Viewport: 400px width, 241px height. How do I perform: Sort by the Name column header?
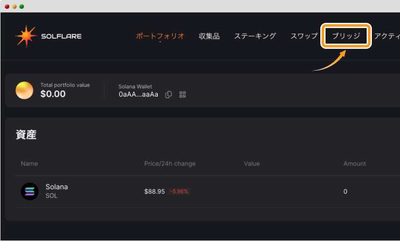29,164
